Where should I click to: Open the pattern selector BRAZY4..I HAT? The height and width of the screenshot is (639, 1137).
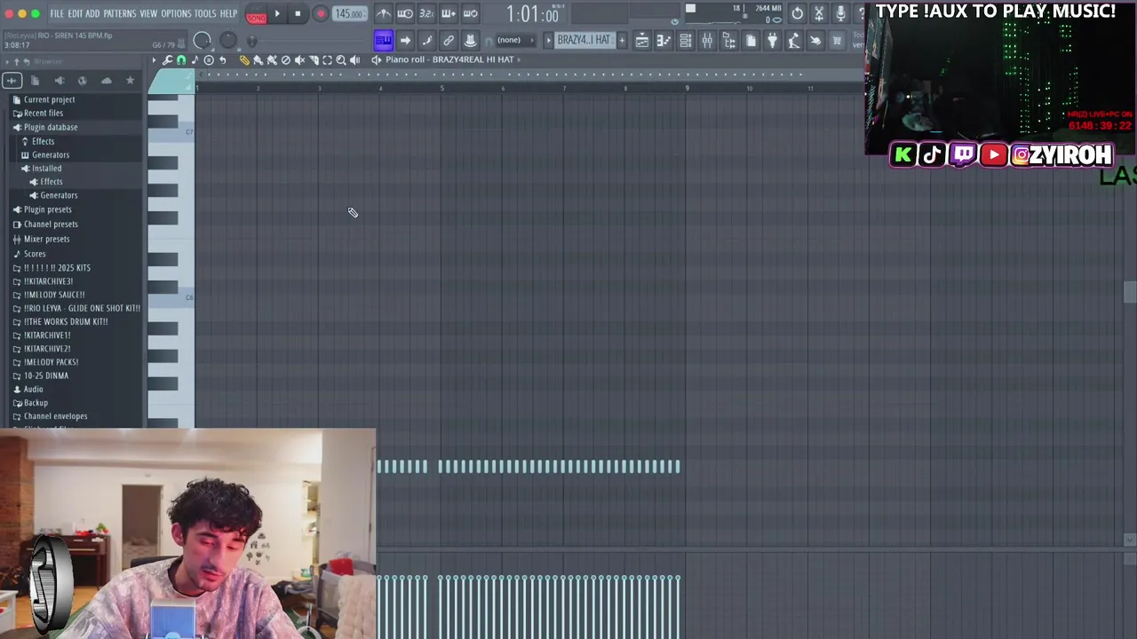click(584, 40)
